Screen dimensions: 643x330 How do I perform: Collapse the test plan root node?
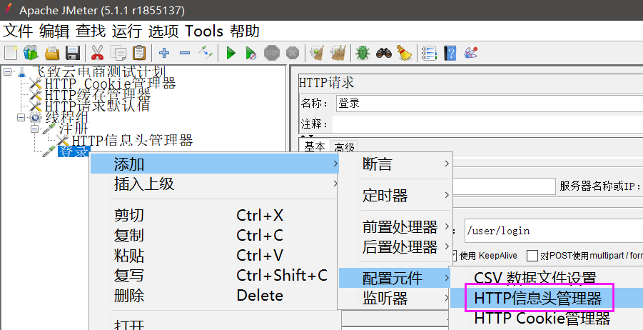pos(7,72)
